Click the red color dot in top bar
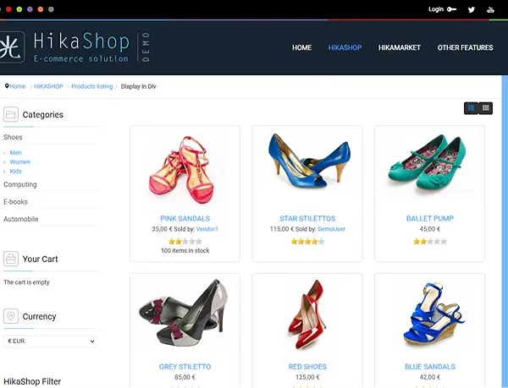 click(x=8, y=9)
